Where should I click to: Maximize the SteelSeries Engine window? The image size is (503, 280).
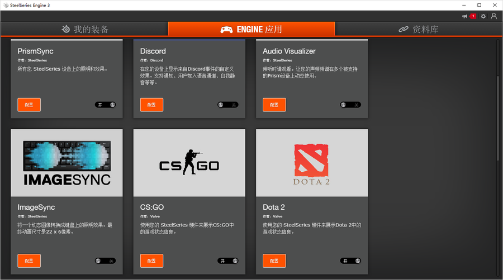tap(480, 5)
